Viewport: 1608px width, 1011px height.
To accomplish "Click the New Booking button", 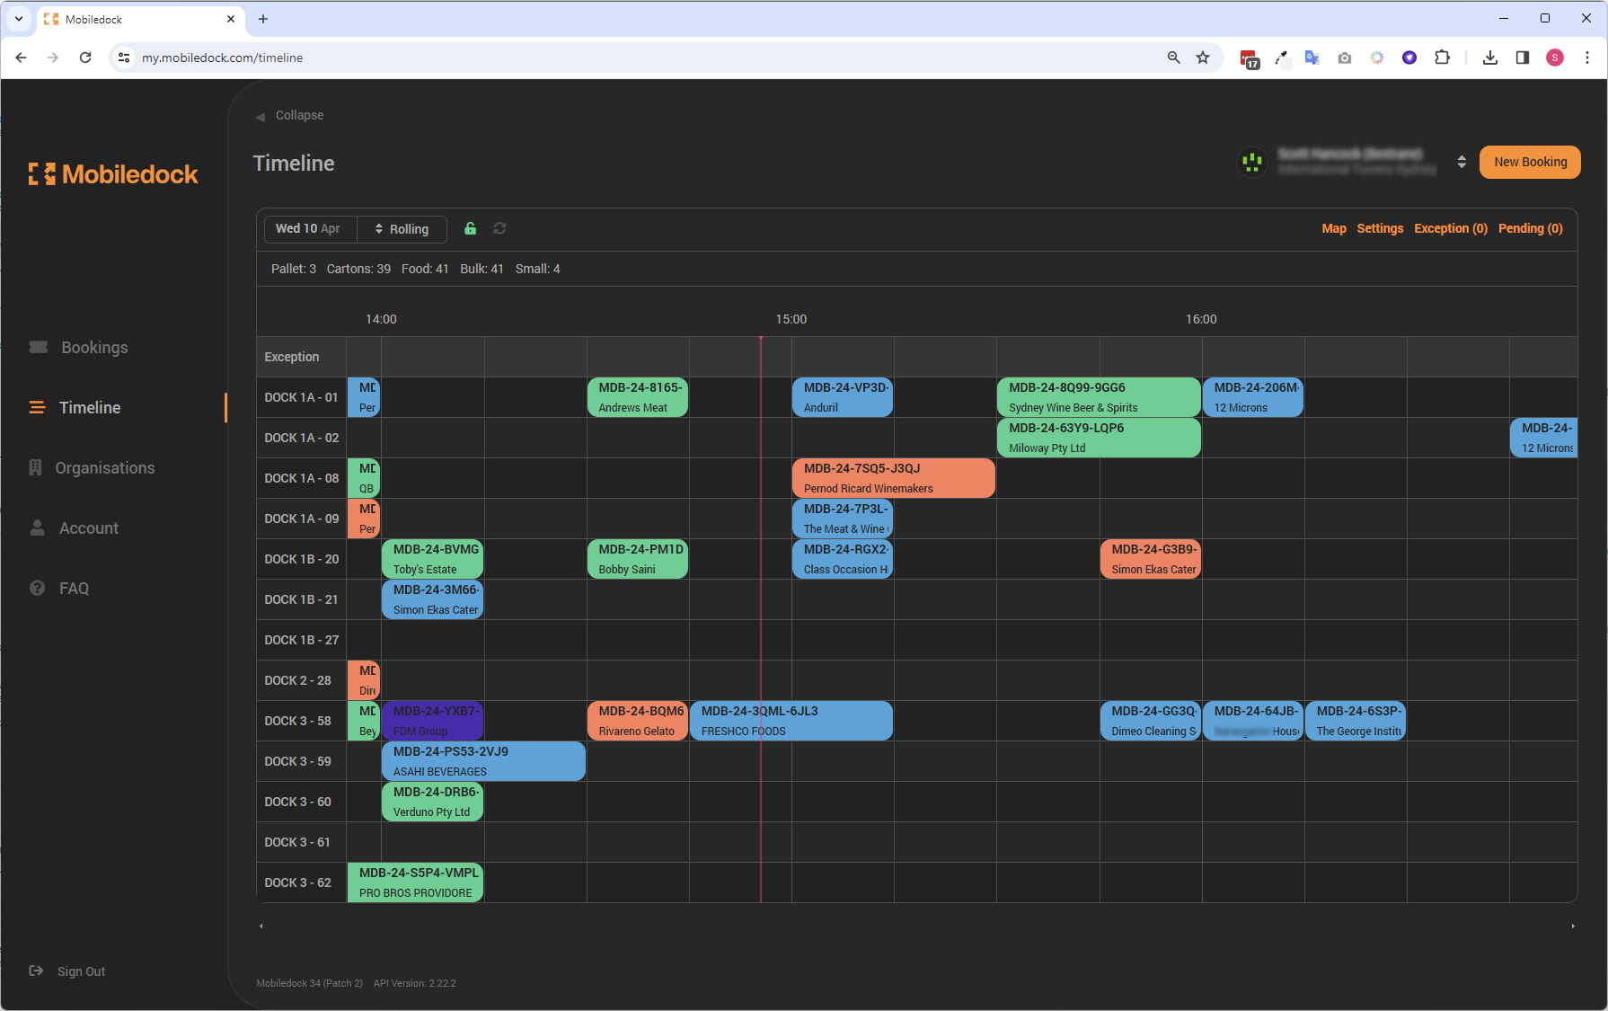I will point(1530,162).
